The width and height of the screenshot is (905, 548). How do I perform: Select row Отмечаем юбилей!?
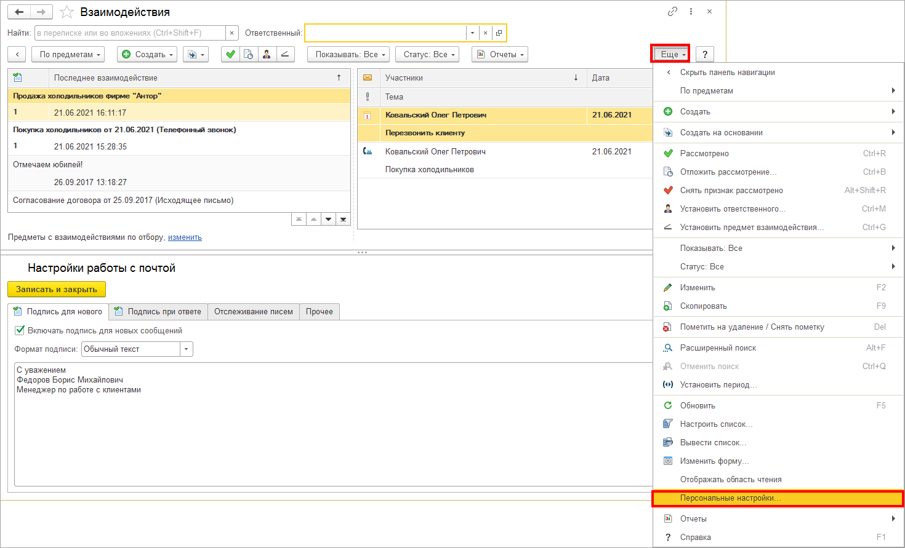click(x=179, y=173)
